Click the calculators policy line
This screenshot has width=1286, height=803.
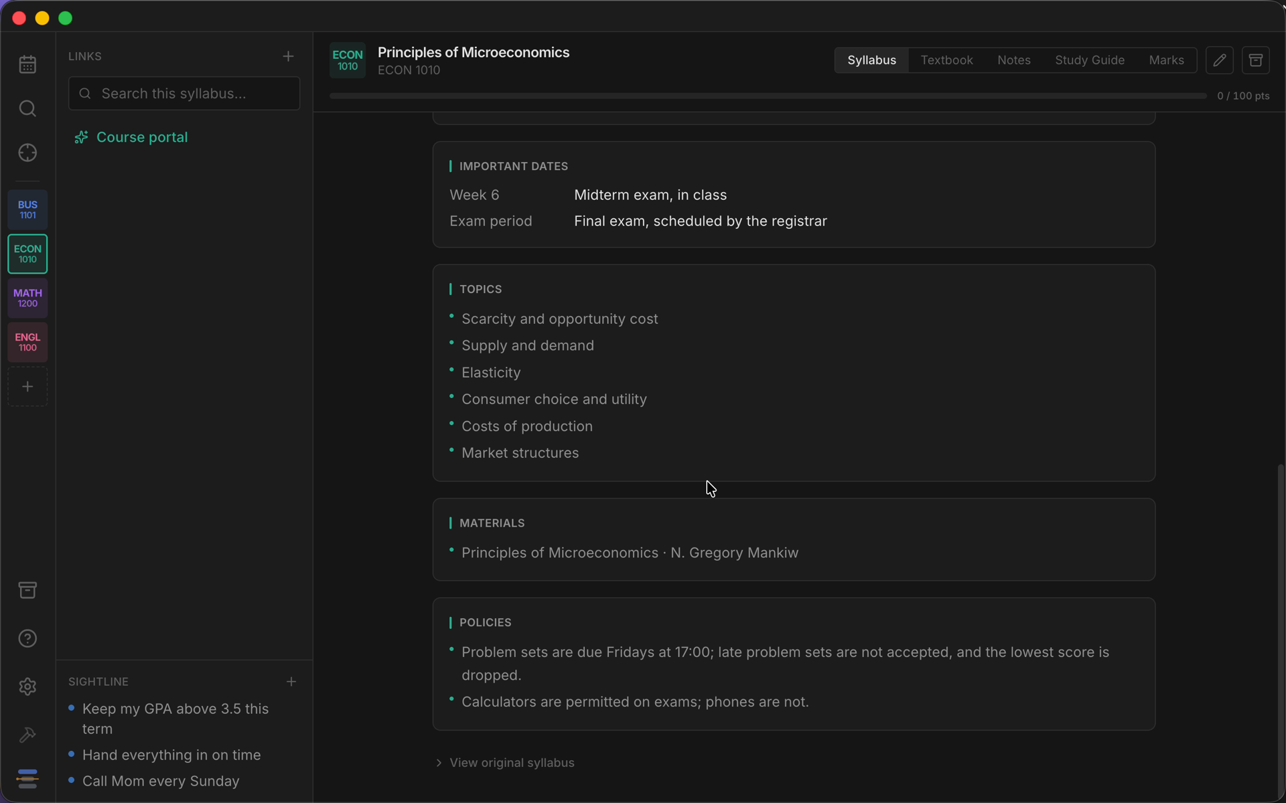tap(635, 702)
